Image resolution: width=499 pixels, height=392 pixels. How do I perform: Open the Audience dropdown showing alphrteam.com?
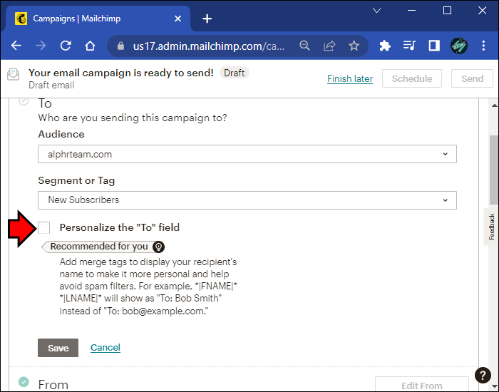[x=247, y=154]
